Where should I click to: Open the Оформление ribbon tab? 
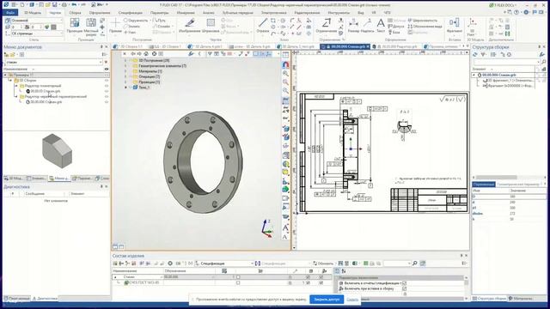click(x=100, y=13)
